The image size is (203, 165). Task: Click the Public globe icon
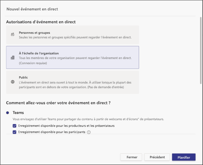12,82
